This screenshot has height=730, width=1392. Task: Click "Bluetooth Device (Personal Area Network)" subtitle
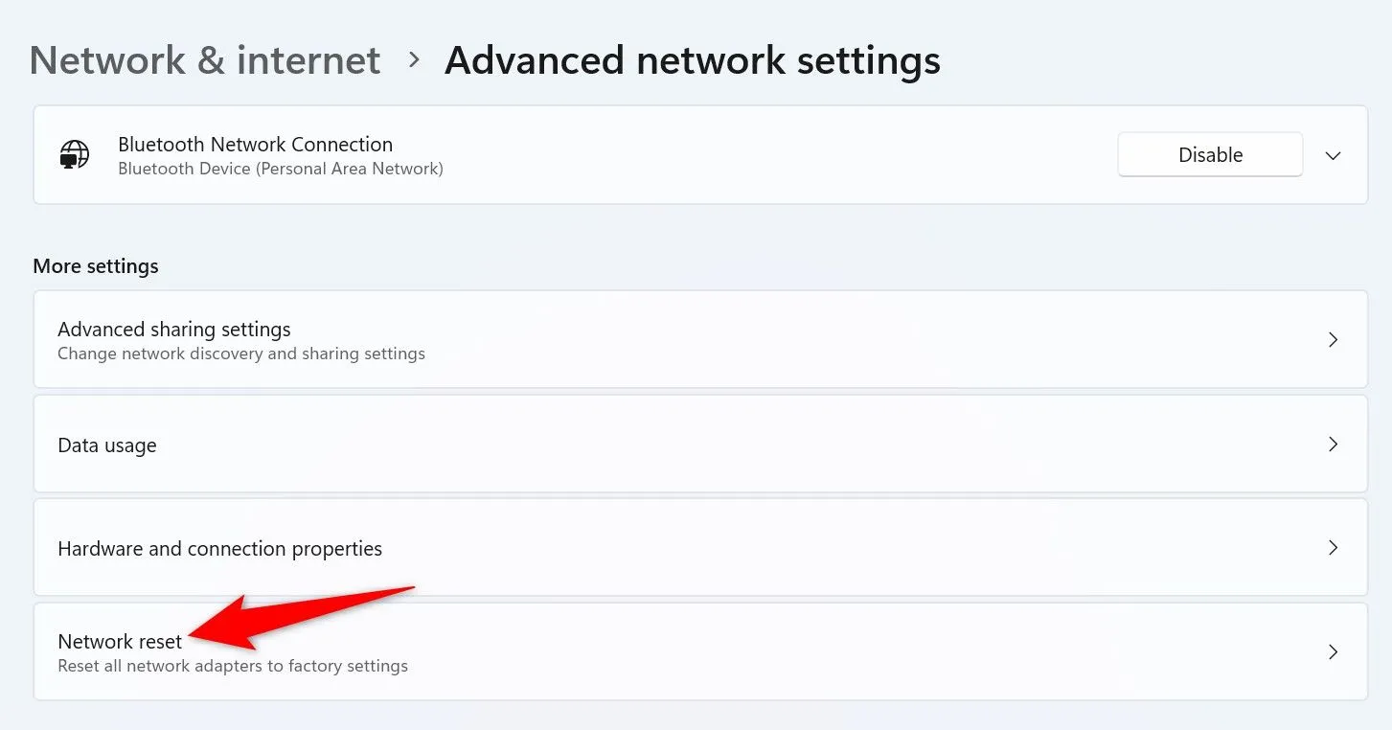(280, 170)
